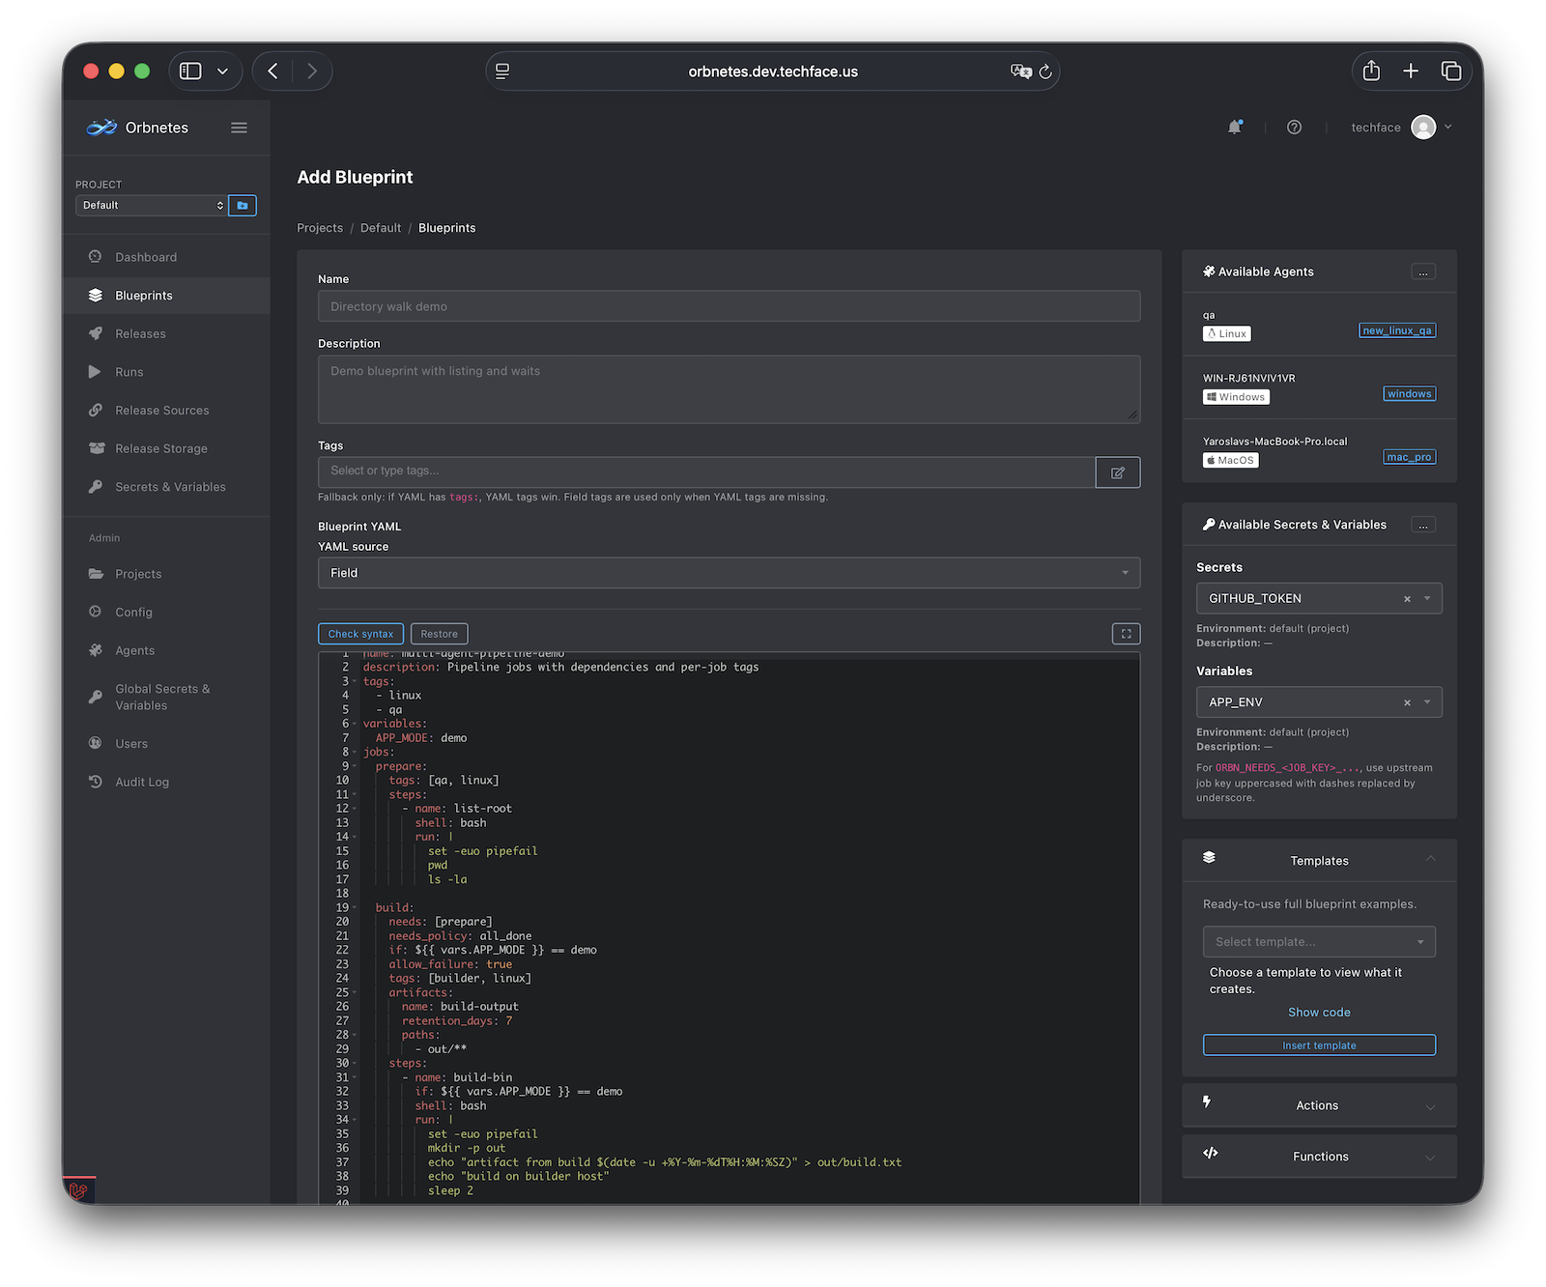This screenshot has width=1546, height=1287.
Task: Toggle the sidebar with the hamburger icon
Action: pos(239,127)
